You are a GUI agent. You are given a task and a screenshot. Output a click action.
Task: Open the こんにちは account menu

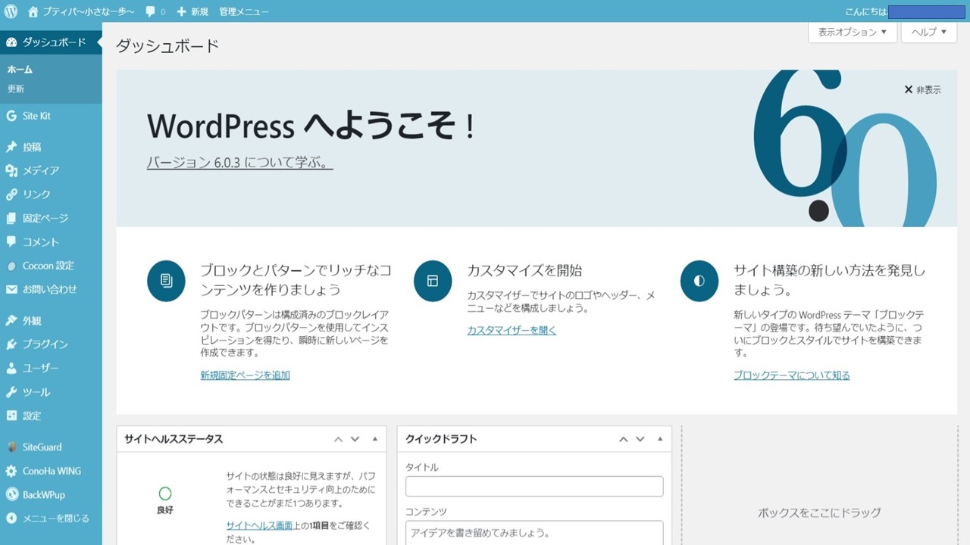(905, 12)
